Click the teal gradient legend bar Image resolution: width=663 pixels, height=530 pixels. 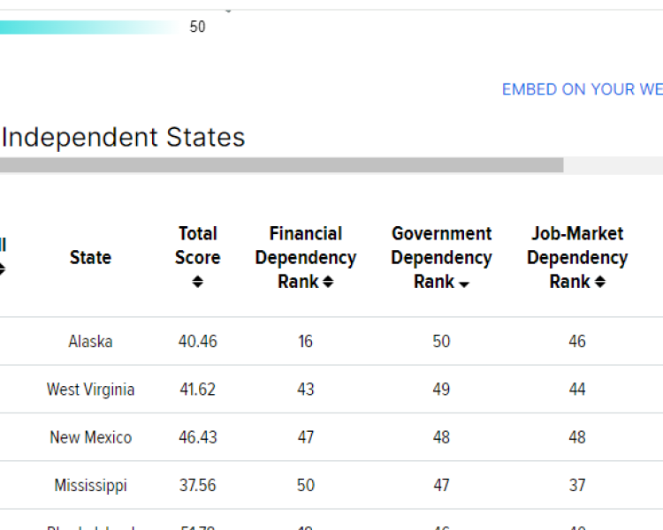[x=88, y=27]
